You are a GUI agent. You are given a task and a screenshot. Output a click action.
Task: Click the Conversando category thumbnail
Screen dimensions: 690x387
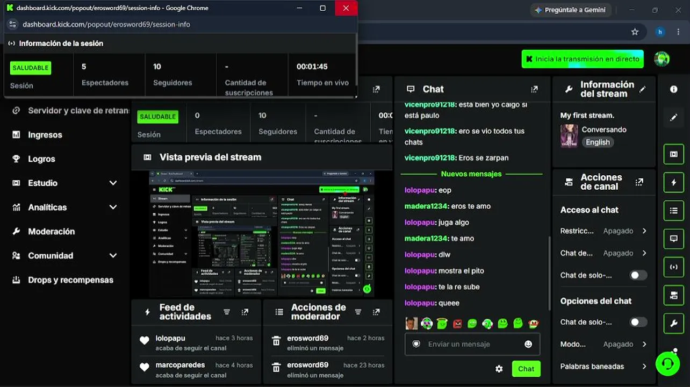coord(569,136)
